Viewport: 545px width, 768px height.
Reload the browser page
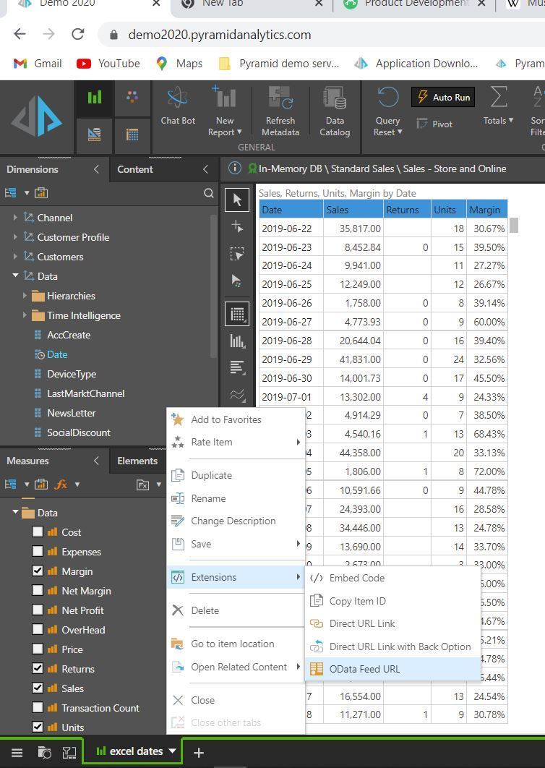tap(78, 34)
